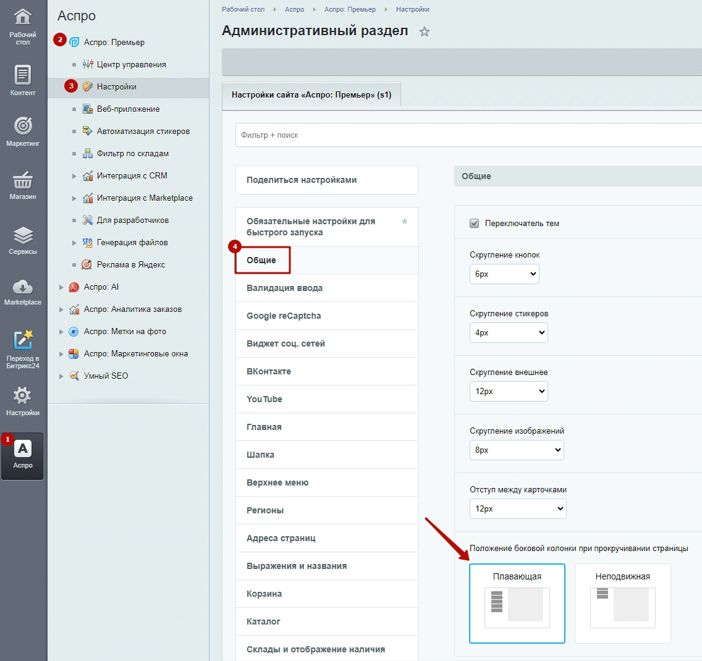Open the Рабочий стол home icon
Screen dimensions: 702x661
point(23,18)
